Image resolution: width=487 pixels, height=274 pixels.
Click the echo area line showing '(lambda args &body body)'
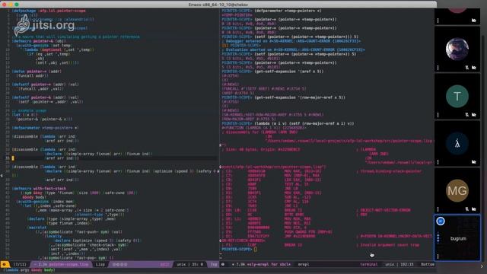29,270
